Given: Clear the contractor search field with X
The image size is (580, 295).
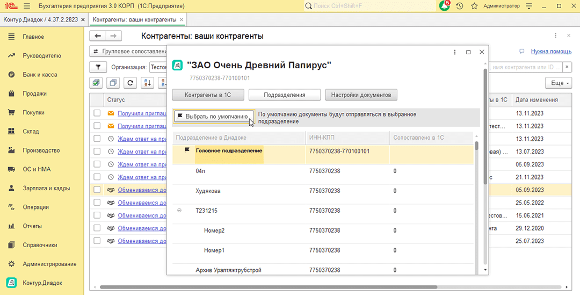Looking at the screenshot, I should point(567,67).
